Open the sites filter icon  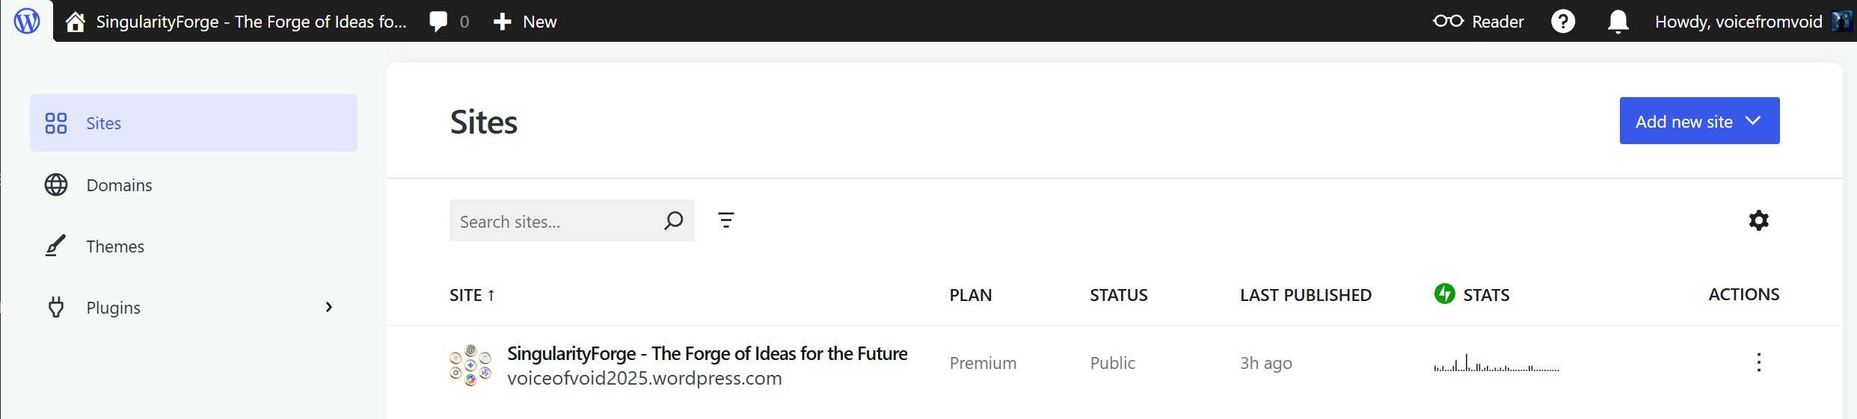pyautogui.click(x=725, y=220)
